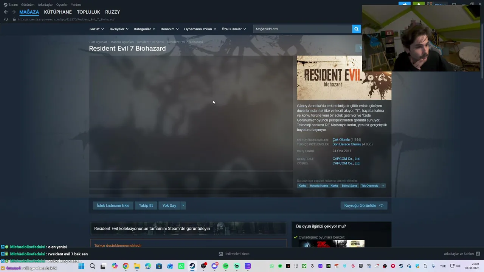Click the Takip Et button
The width and height of the screenshot is (484, 272).
tap(146, 206)
